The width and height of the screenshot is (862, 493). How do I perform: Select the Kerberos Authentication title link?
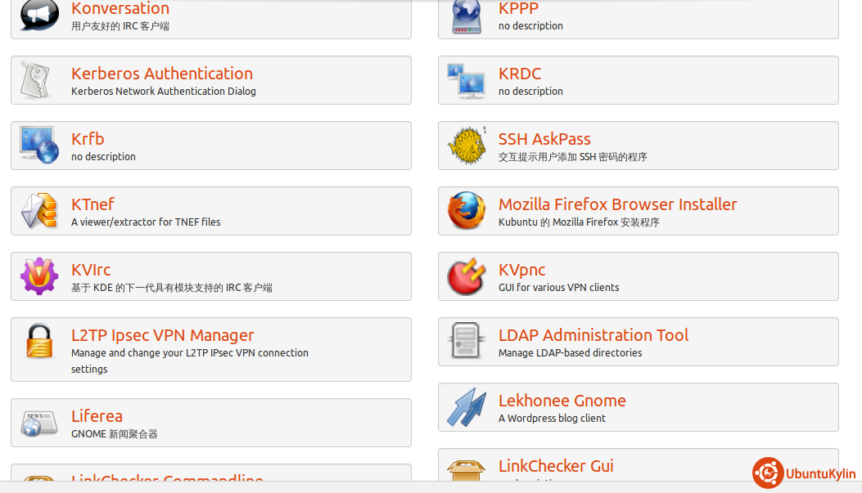pos(161,74)
